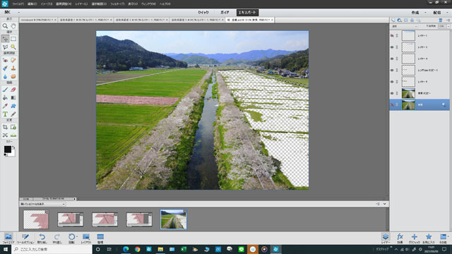The height and width of the screenshot is (254, 452).
Task: Open the status bar info arrow
Action: click(75, 199)
